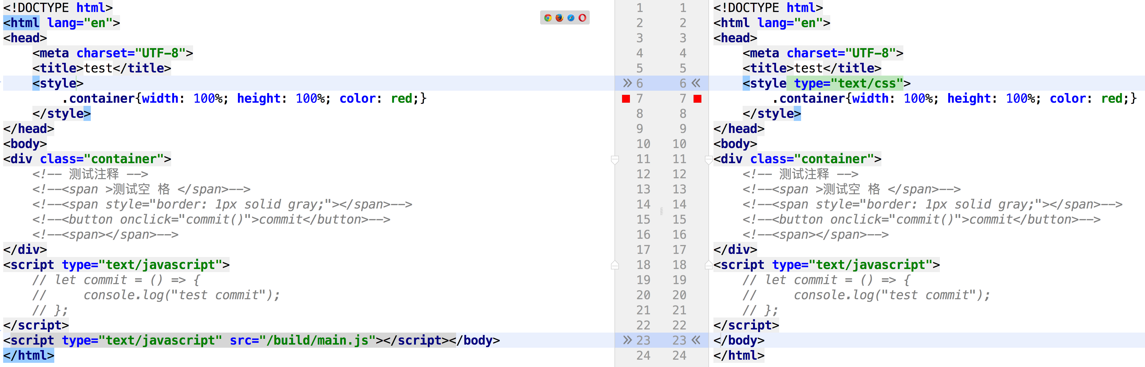Click </head> tag in left editor
Viewport: 1145px width, 367px height.
[x=28, y=129]
